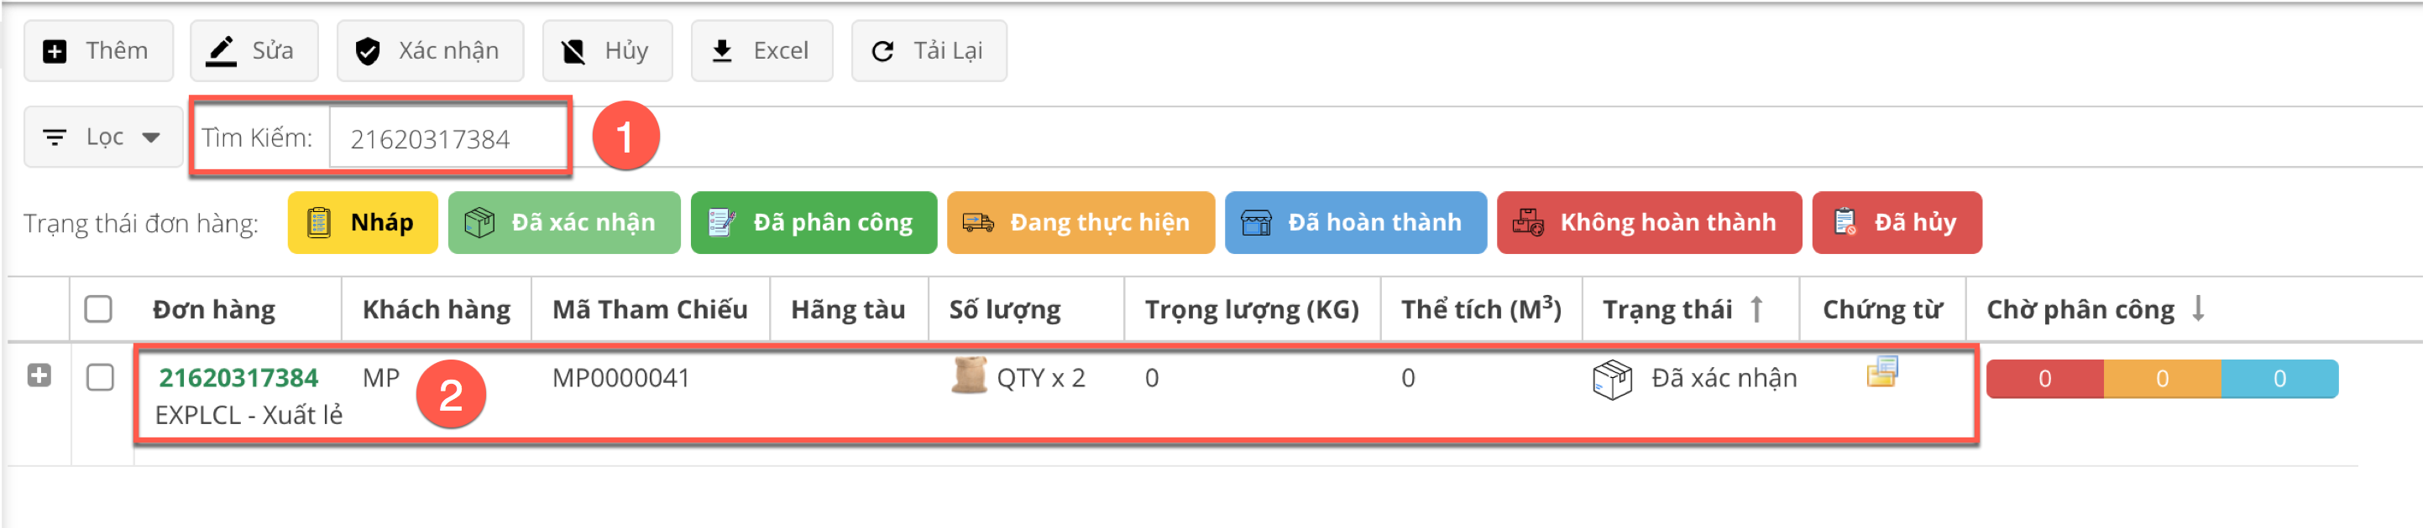Open the Chứng từ document icon in row
The width and height of the screenshot is (2428, 528).
click(1882, 372)
